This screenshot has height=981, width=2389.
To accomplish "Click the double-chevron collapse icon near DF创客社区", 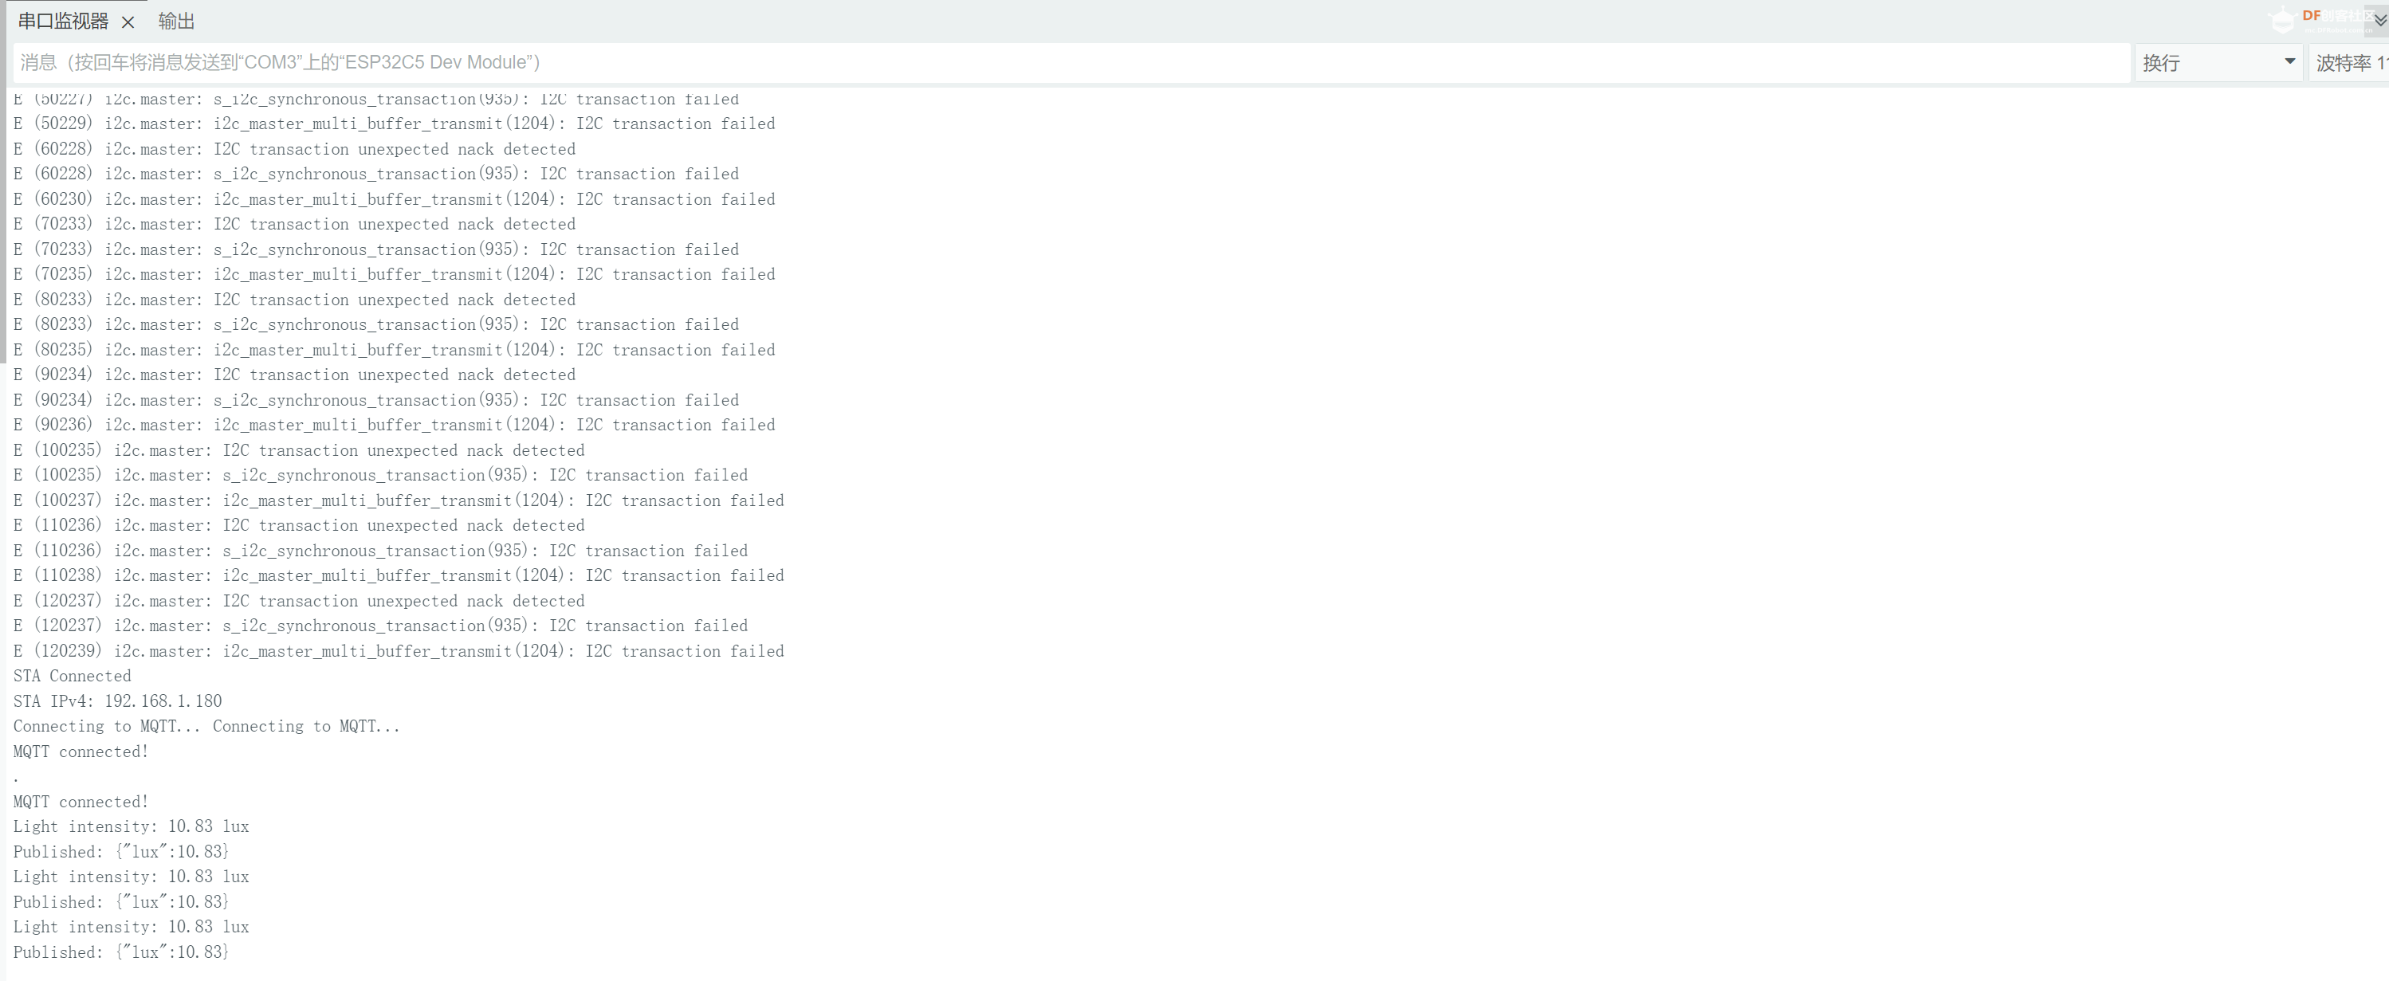I will coord(2378,22).
